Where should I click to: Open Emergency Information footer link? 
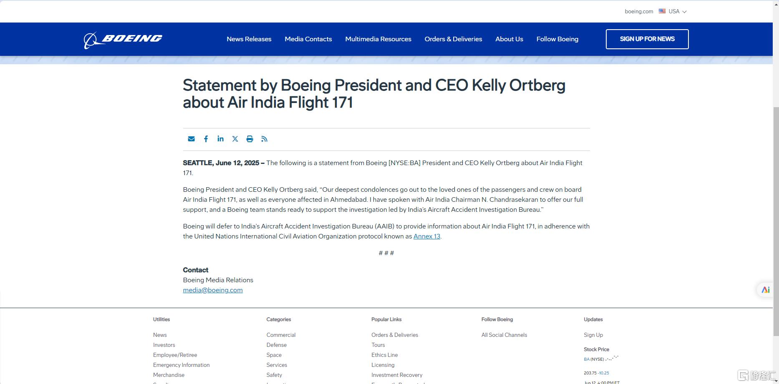181,365
